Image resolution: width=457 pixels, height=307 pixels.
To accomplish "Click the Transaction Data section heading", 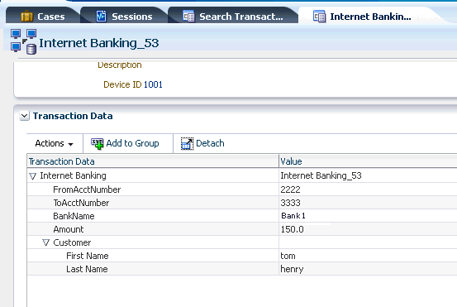I will pos(73,116).
